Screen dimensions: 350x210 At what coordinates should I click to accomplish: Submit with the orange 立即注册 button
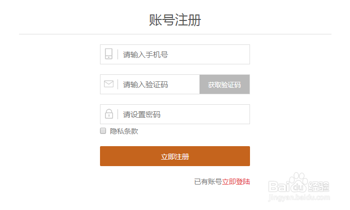click(175, 156)
